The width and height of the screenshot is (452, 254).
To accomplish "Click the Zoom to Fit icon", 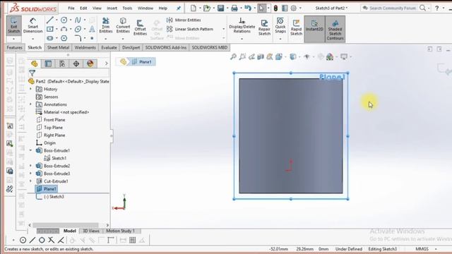I will point(233,56).
